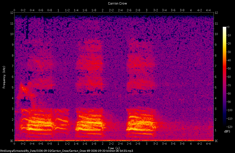235x153 pixels.
Task: Click "7" on the right frequency axis
Action: coord(215,66)
